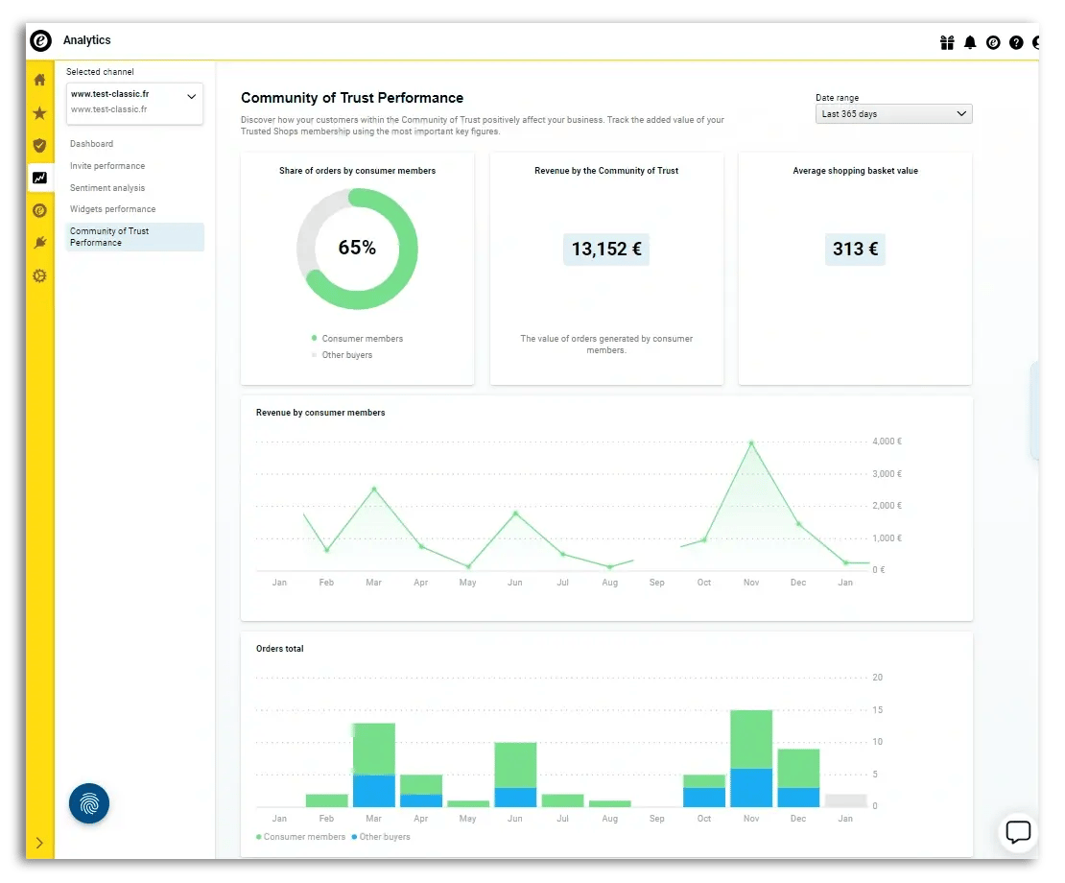This screenshot has height=883, width=1065.
Task: Open the Date range dropdown
Action: click(893, 113)
